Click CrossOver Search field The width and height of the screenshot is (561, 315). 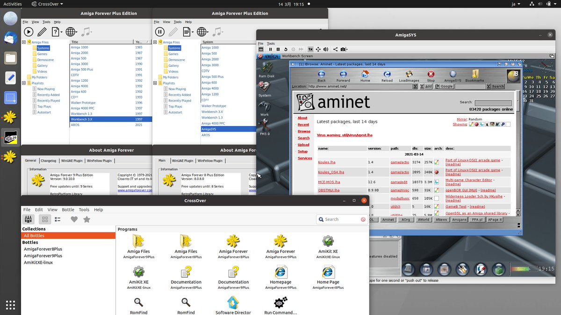pos(341,219)
